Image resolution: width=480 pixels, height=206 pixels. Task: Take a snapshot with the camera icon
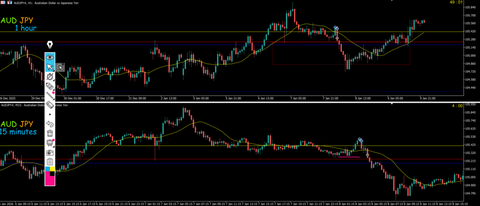[50, 153]
